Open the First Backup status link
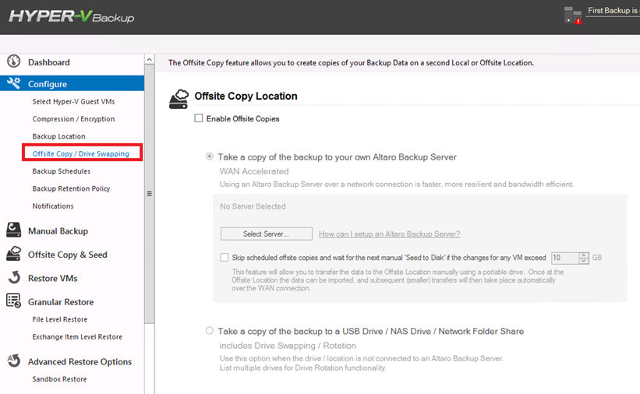Image resolution: width=640 pixels, height=394 pixels. 613,11
